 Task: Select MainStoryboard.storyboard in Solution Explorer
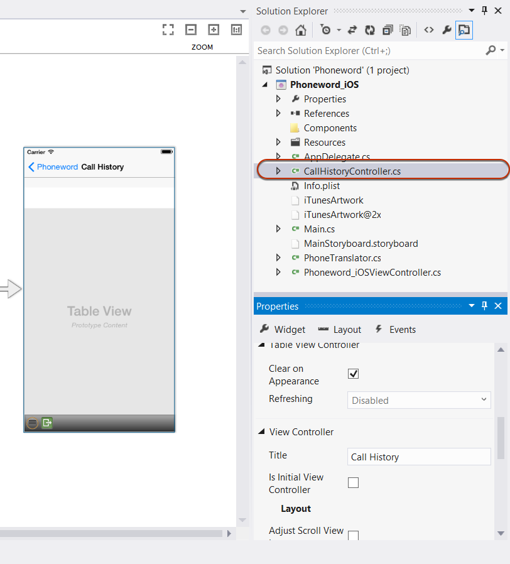coord(361,244)
